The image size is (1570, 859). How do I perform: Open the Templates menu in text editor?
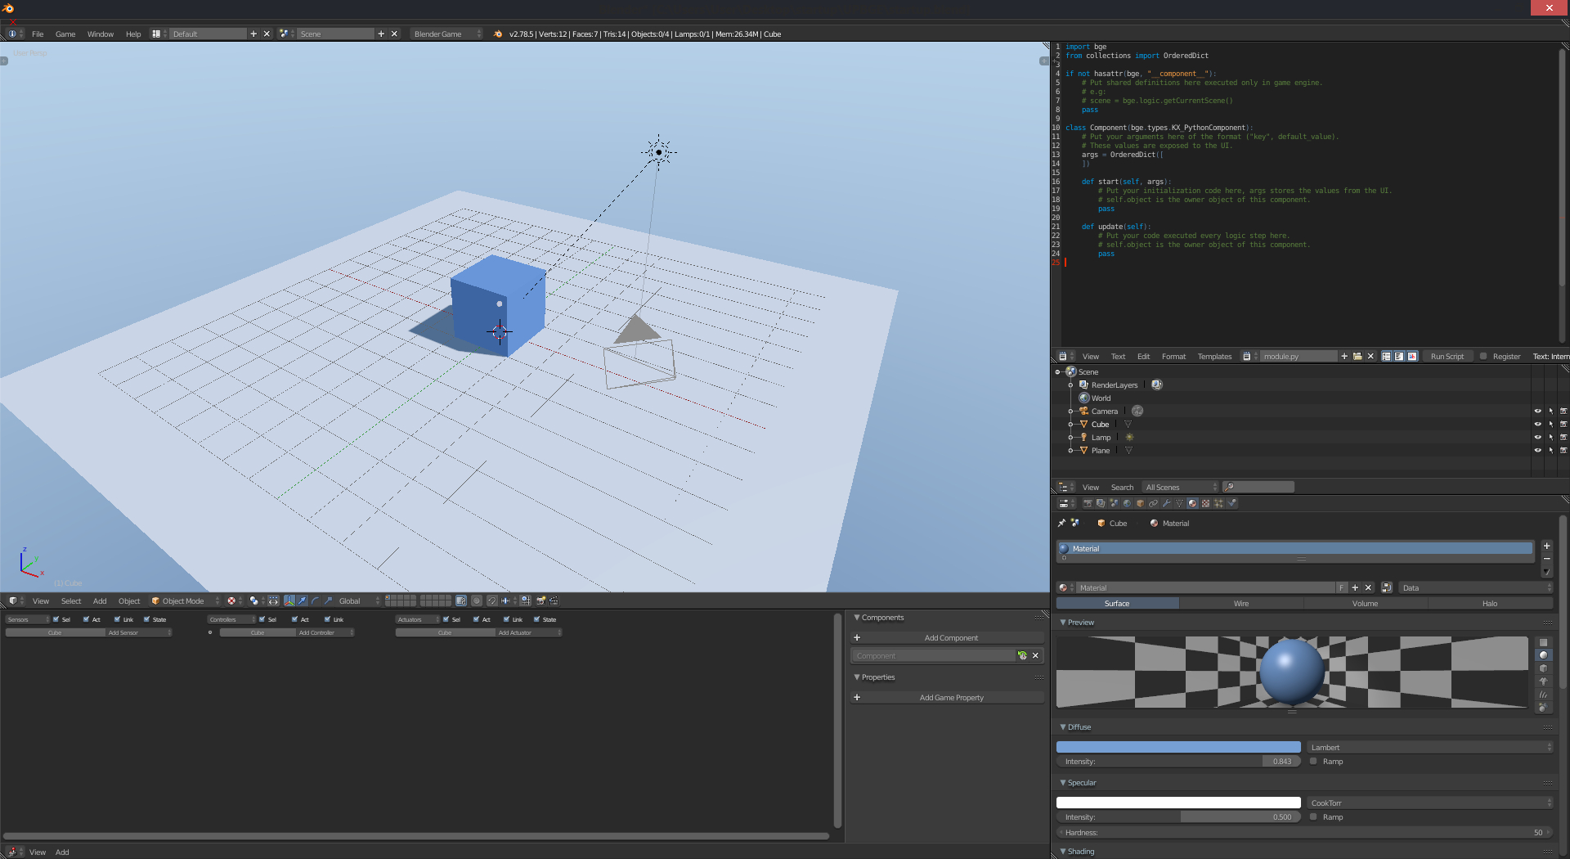[1214, 356]
